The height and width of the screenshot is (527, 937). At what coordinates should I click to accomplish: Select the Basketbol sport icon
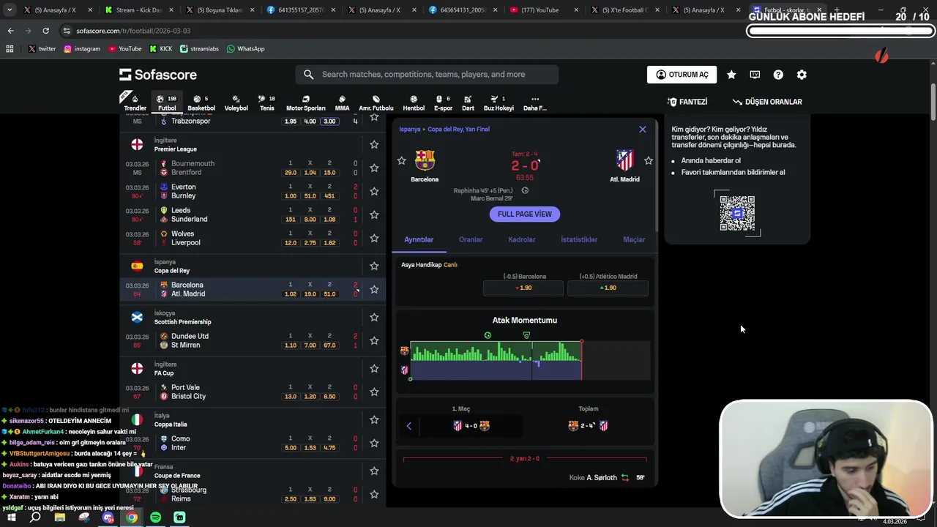pyautogui.click(x=201, y=102)
